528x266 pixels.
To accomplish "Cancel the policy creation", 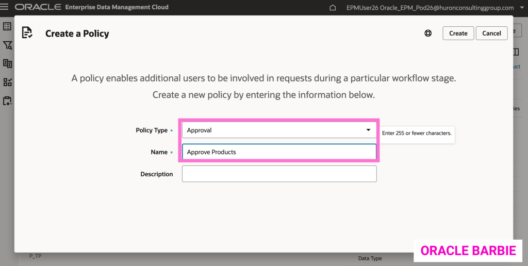I will tap(491, 33).
